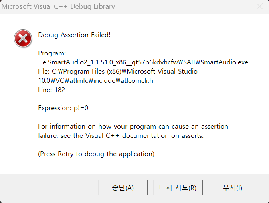The width and height of the screenshot is (269, 203).
Task: Click the Debug Assertion Failed! heading text
Action: [x=74, y=35]
